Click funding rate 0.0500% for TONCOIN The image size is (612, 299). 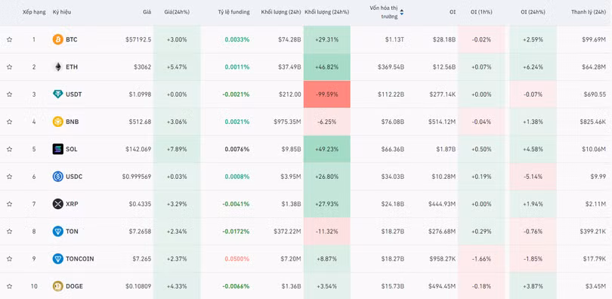(237, 258)
